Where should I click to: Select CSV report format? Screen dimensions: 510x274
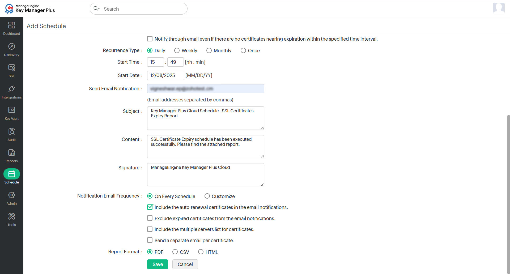point(175,252)
